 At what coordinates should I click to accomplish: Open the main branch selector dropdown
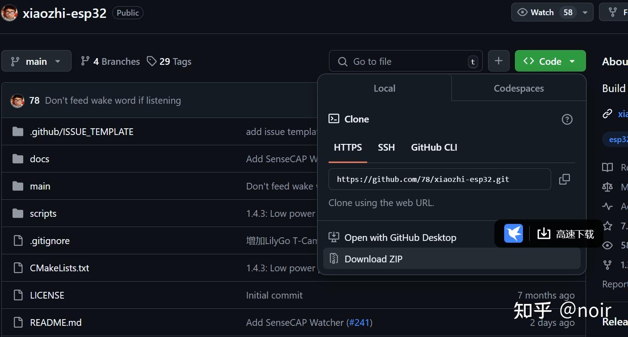[36, 61]
